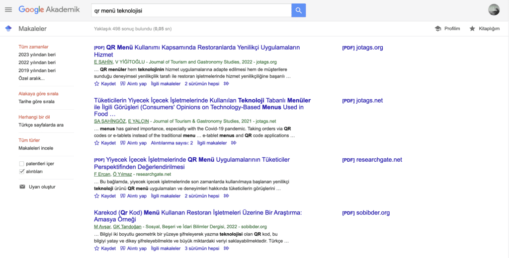The height and width of the screenshot is (258, 509).
Task: Click the search query input field
Action: 191,10
